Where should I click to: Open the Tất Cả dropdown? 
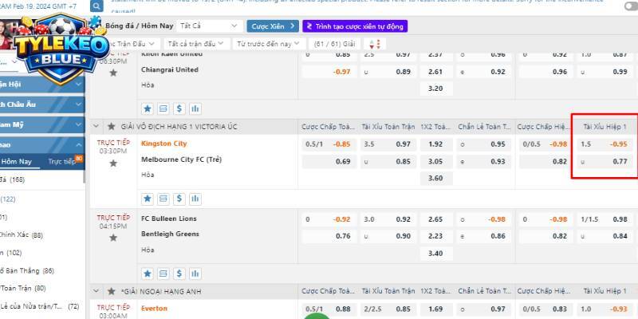click(x=206, y=26)
